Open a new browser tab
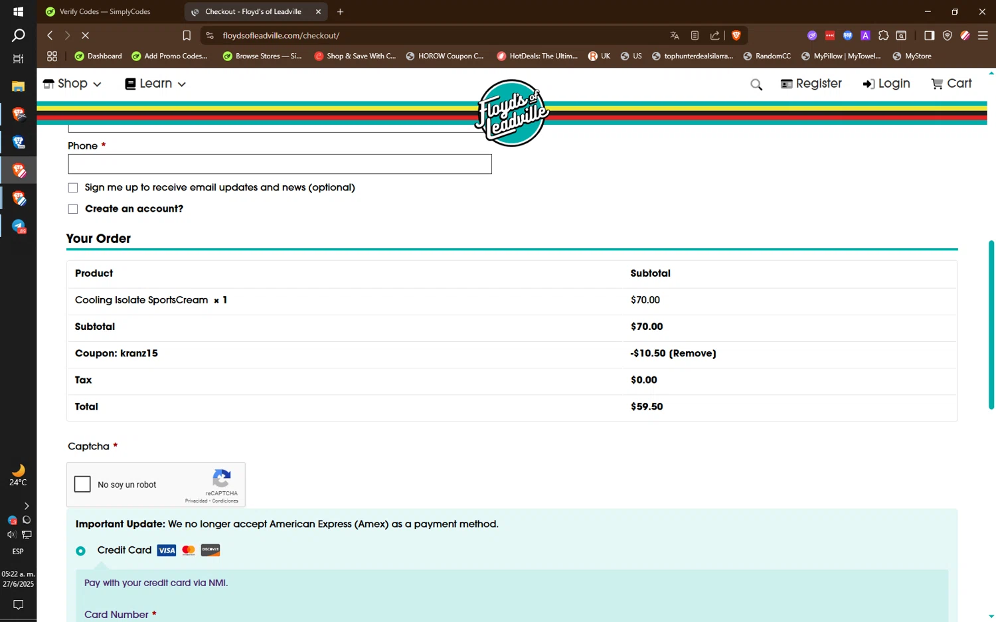996x622 pixels. (340, 12)
